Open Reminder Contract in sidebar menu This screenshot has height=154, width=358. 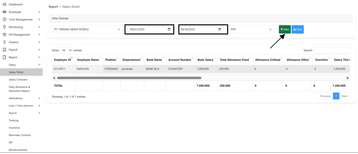(x=20, y=135)
